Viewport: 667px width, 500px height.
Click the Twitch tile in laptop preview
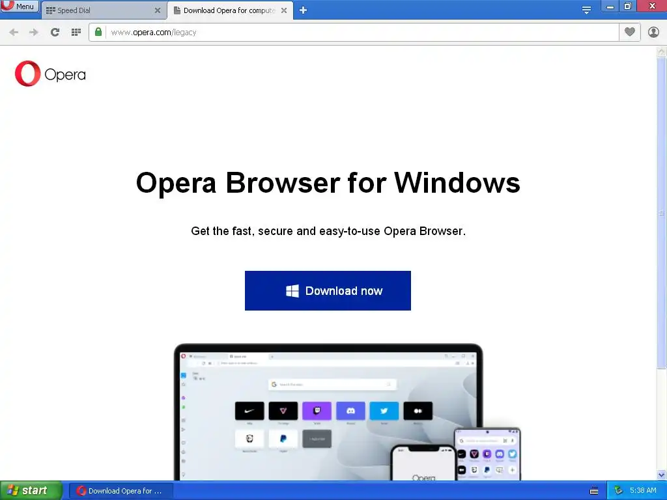pos(317,411)
